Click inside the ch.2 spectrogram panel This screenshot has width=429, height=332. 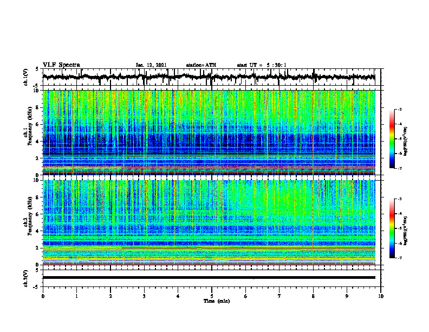tap(209, 222)
